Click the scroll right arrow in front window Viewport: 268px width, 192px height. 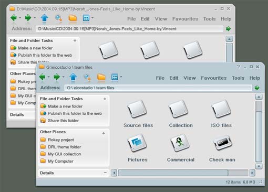252,173
